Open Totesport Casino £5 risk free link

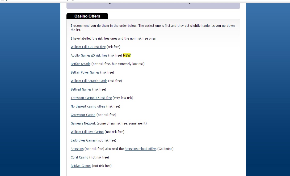pos(91,98)
